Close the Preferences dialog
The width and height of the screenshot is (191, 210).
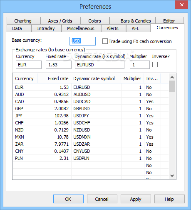coord(181,5)
